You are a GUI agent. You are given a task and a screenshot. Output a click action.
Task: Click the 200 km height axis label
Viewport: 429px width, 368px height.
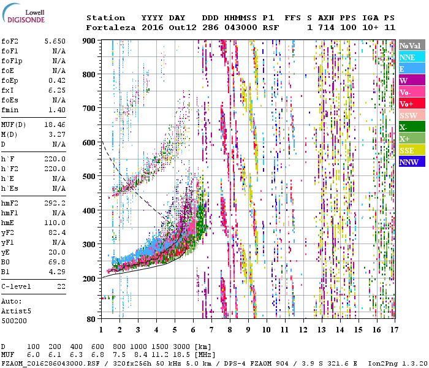pos(89,278)
